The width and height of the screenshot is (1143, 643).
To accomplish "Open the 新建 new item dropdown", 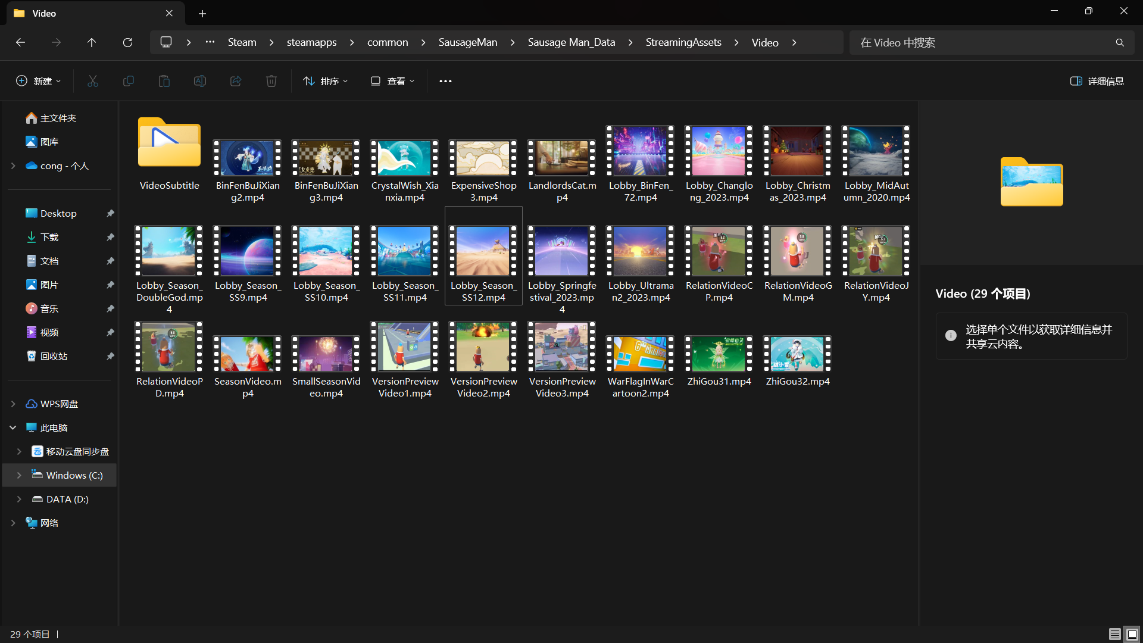I will click(x=38, y=81).
